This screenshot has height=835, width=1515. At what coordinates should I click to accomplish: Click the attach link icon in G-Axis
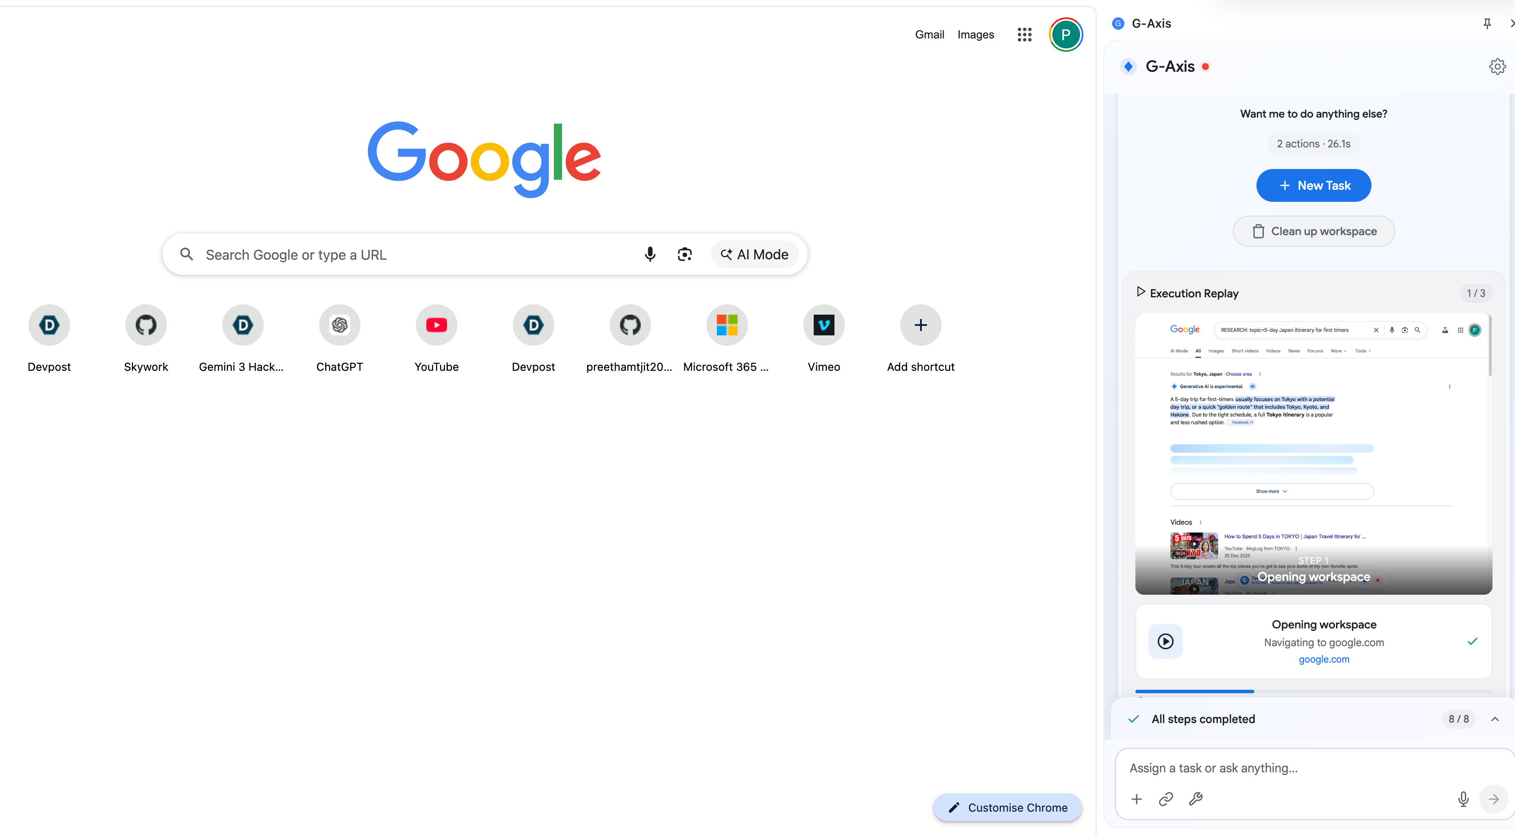(1166, 799)
